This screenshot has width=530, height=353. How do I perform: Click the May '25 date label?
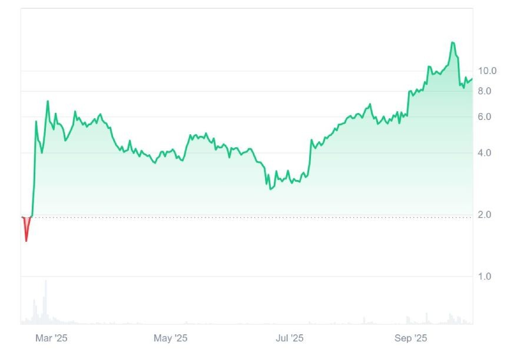click(170, 338)
